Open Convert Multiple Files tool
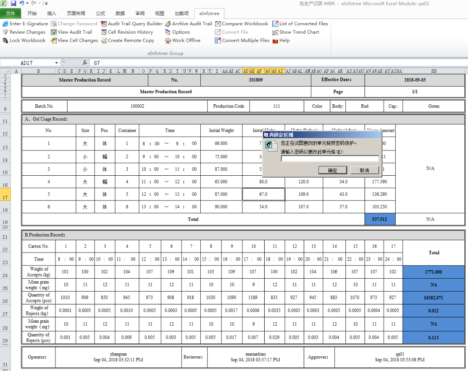 click(x=242, y=40)
